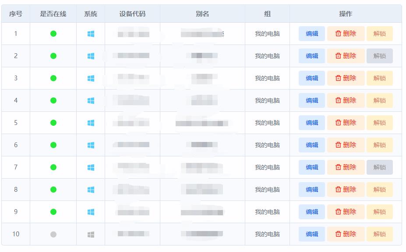Viewport: 406px width, 252px height.
Task: Unlock row 1 device with 解锁
Action: pyautogui.click(x=380, y=34)
